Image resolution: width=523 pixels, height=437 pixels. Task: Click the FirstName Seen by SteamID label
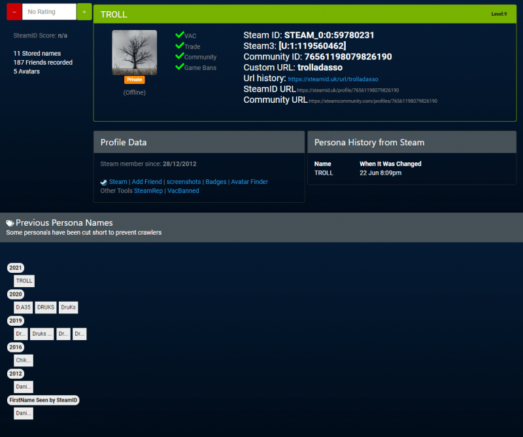pyautogui.click(x=43, y=400)
